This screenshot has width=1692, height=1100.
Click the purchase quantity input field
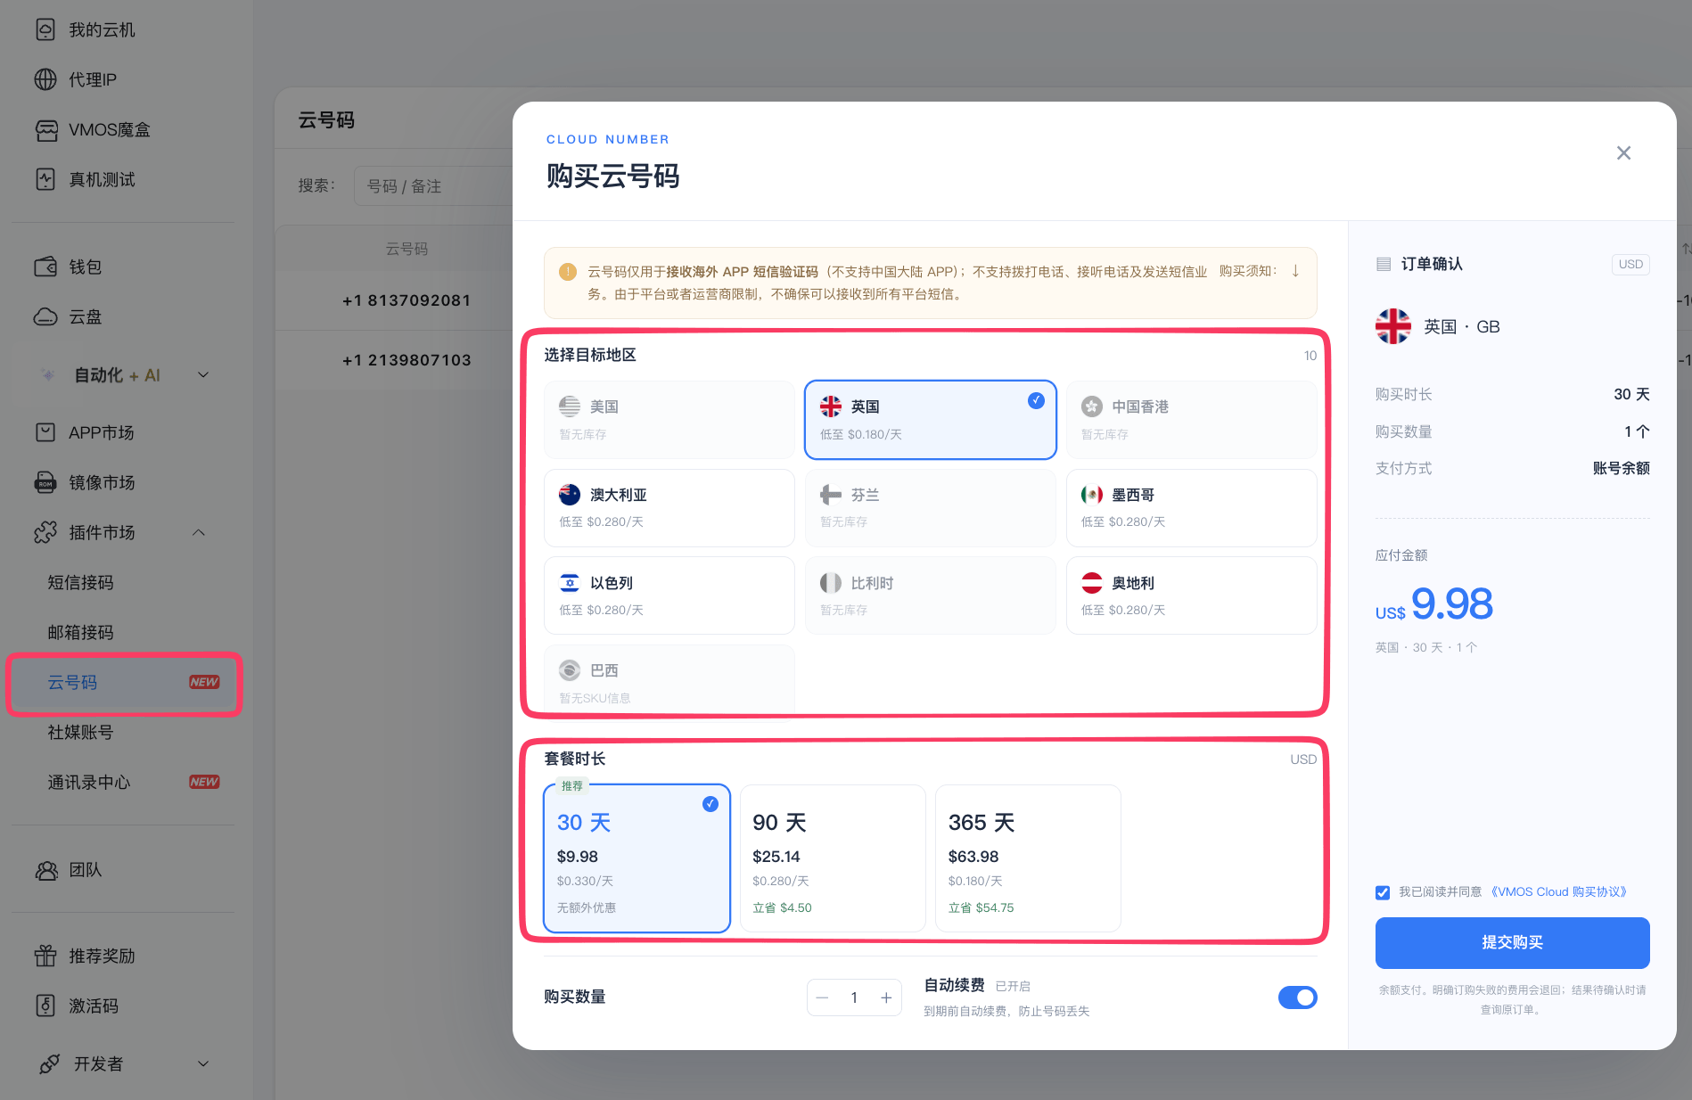tap(854, 997)
